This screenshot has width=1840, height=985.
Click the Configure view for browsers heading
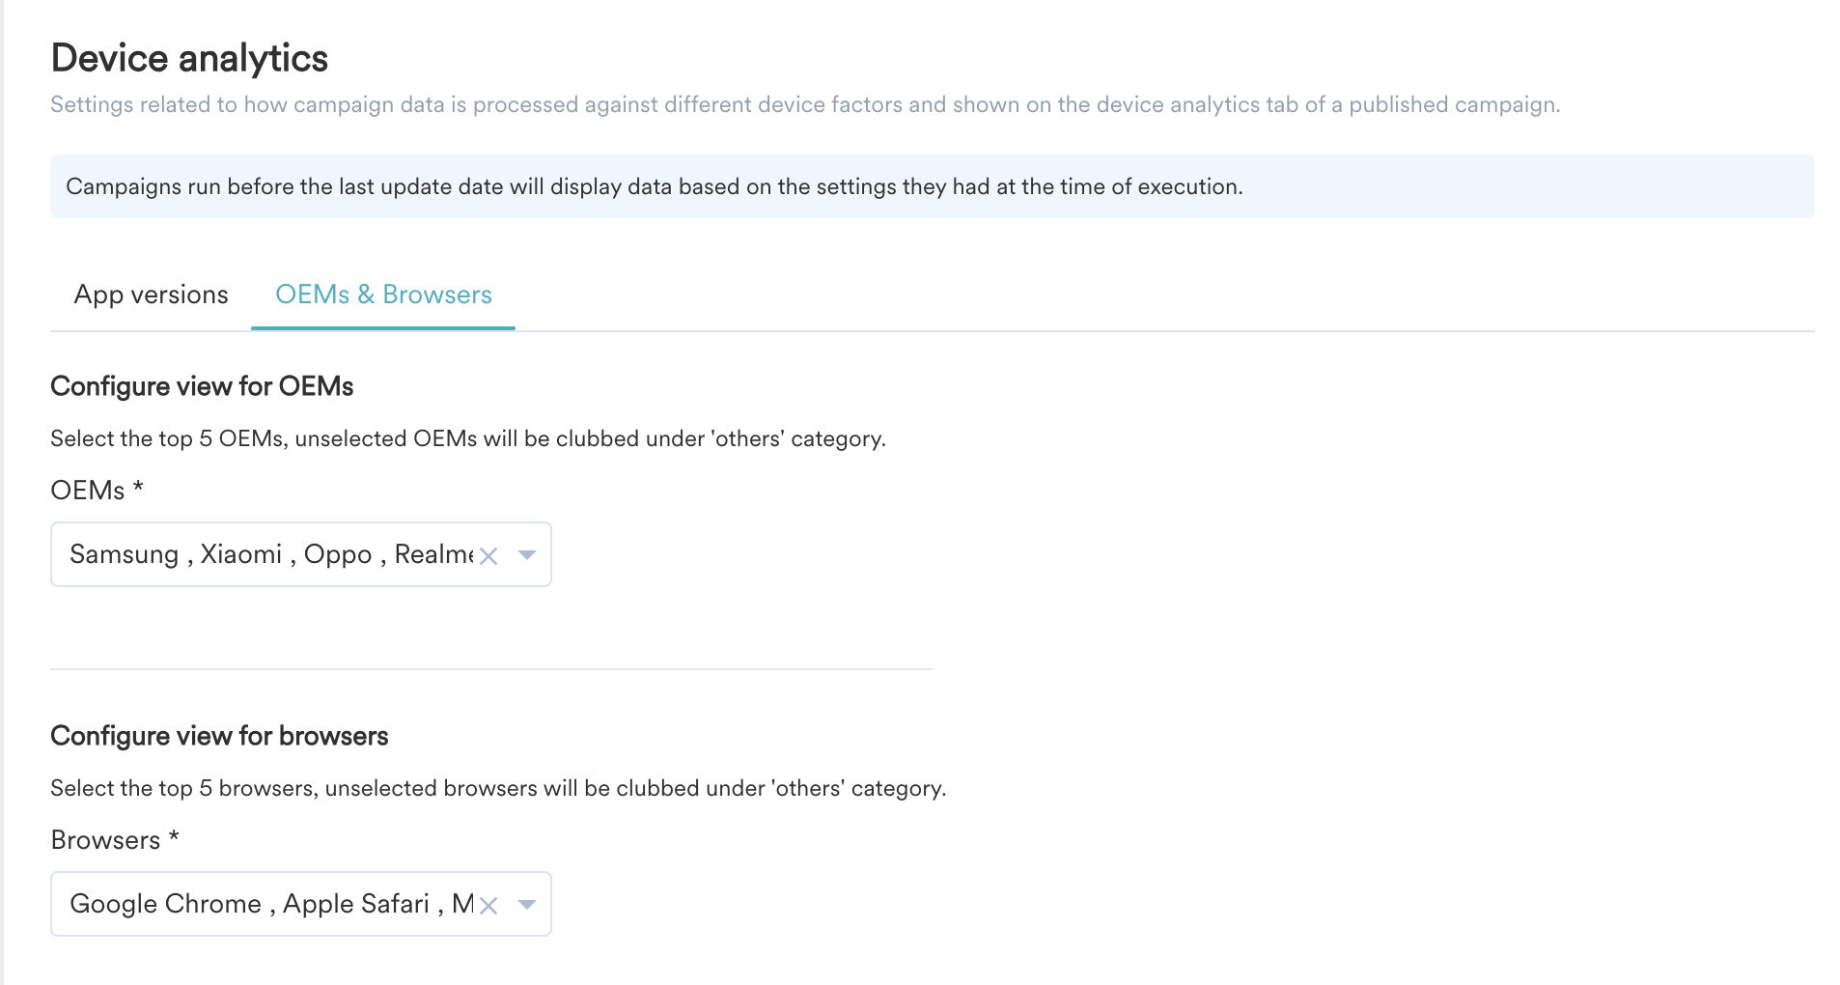219,736
